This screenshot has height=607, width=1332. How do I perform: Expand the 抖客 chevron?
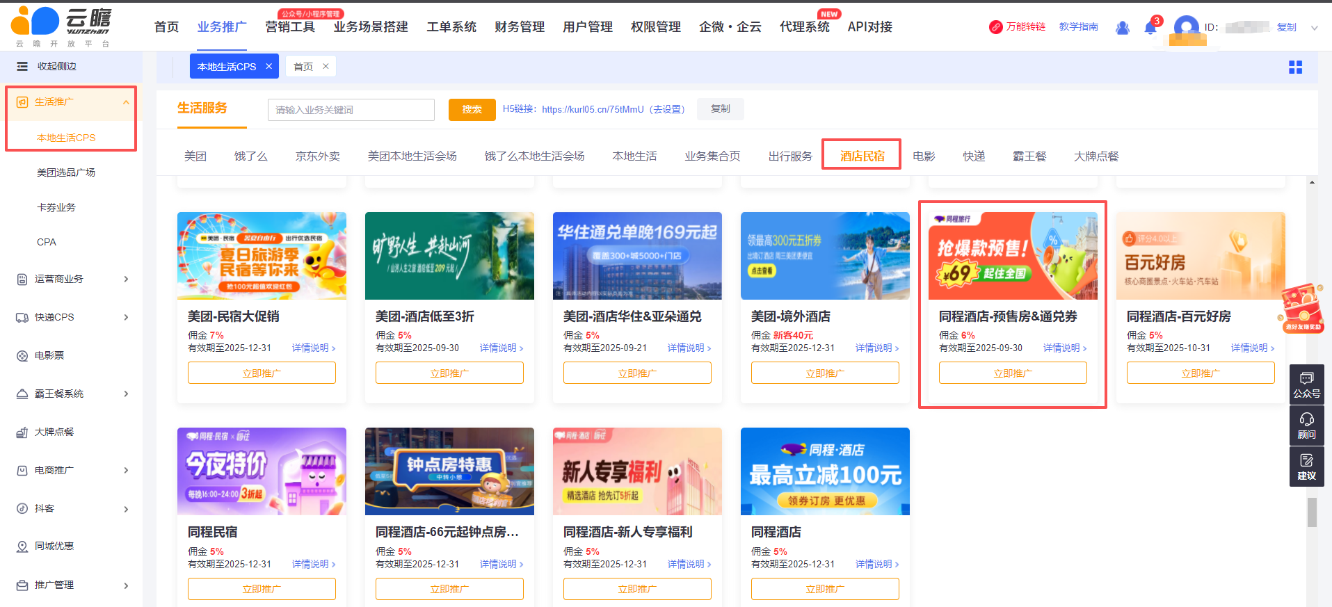click(x=126, y=510)
